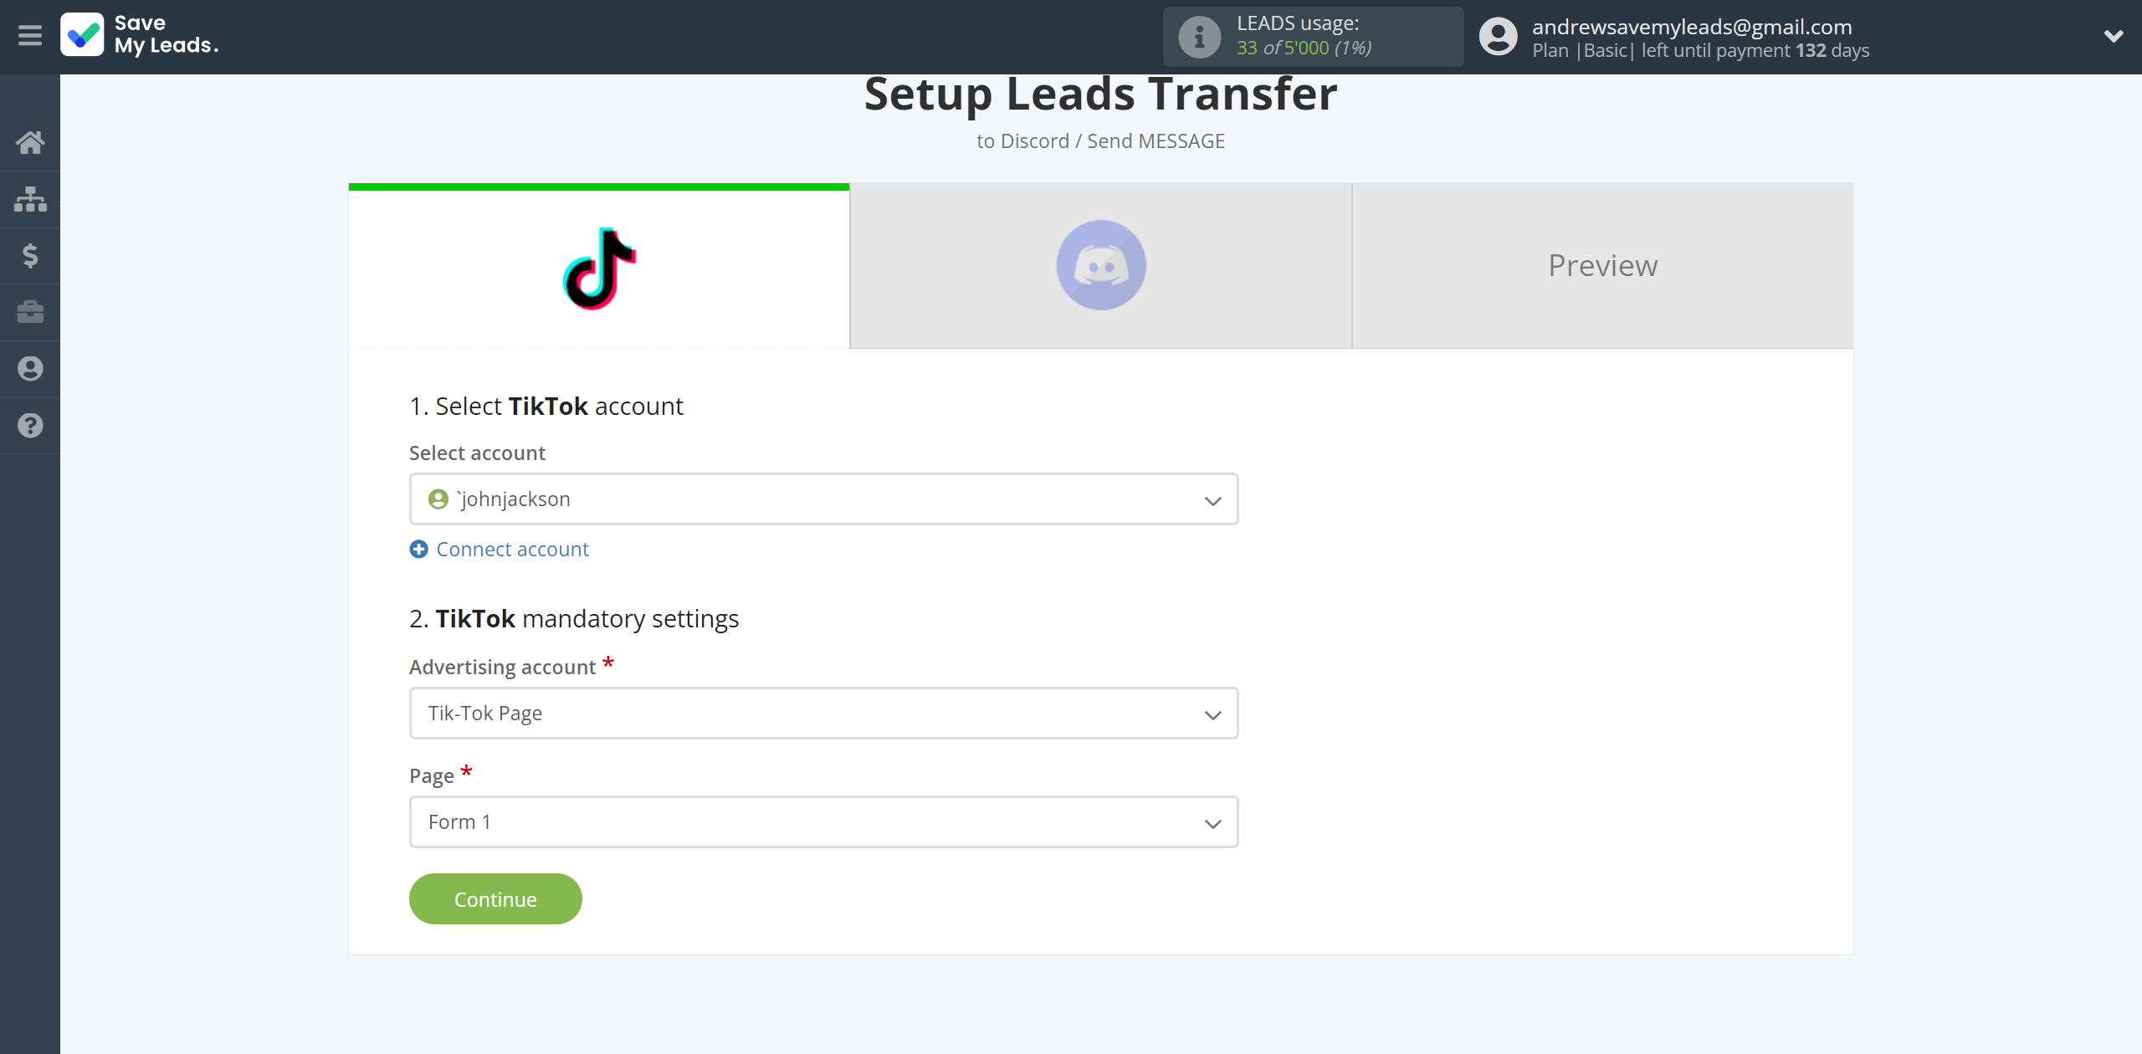Image resolution: width=2142 pixels, height=1054 pixels.
Task: Click the Discord icon in setup wizard
Action: [x=1101, y=265]
